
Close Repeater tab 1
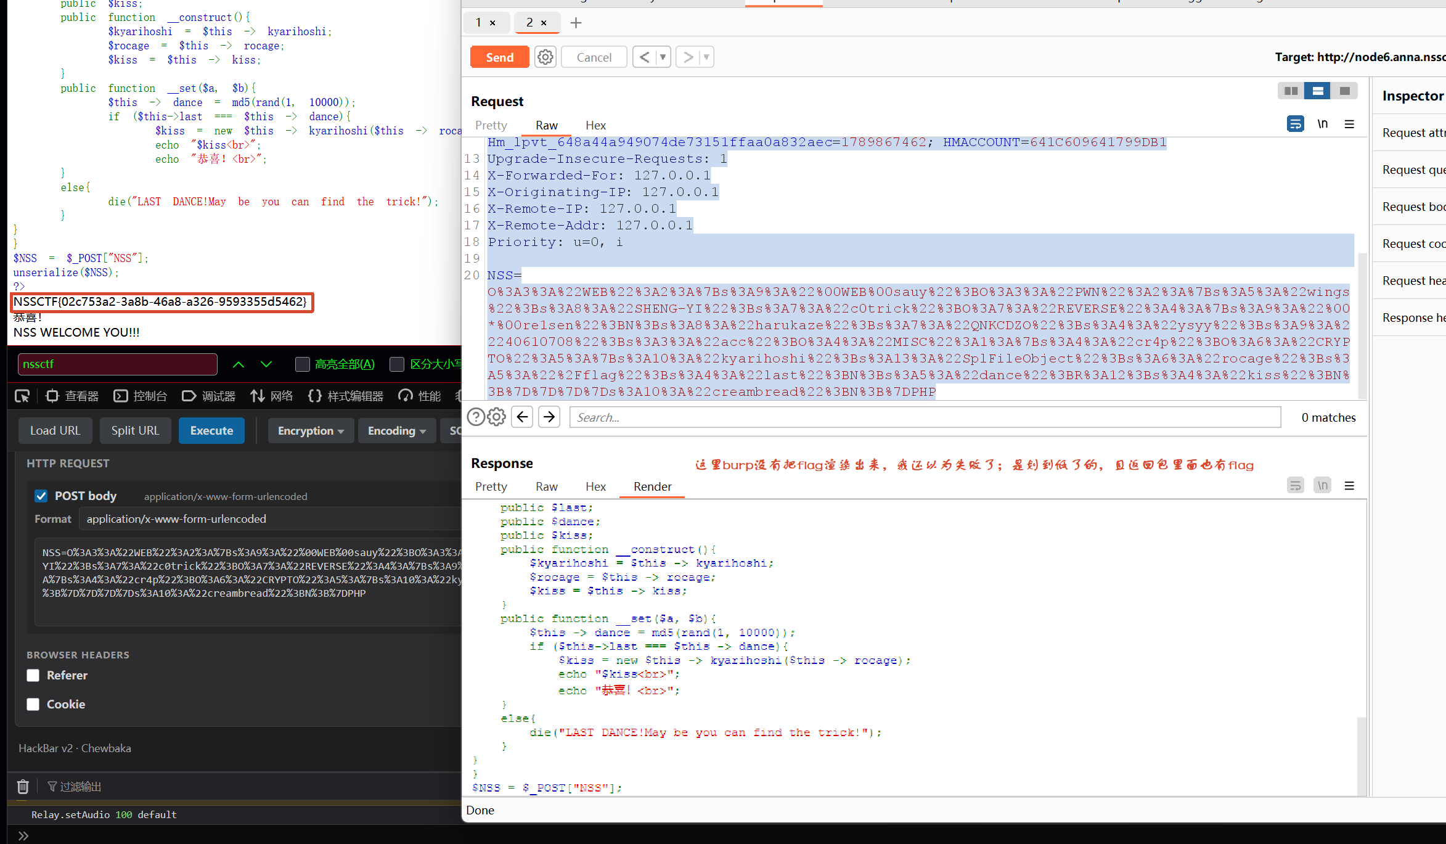(492, 23)
